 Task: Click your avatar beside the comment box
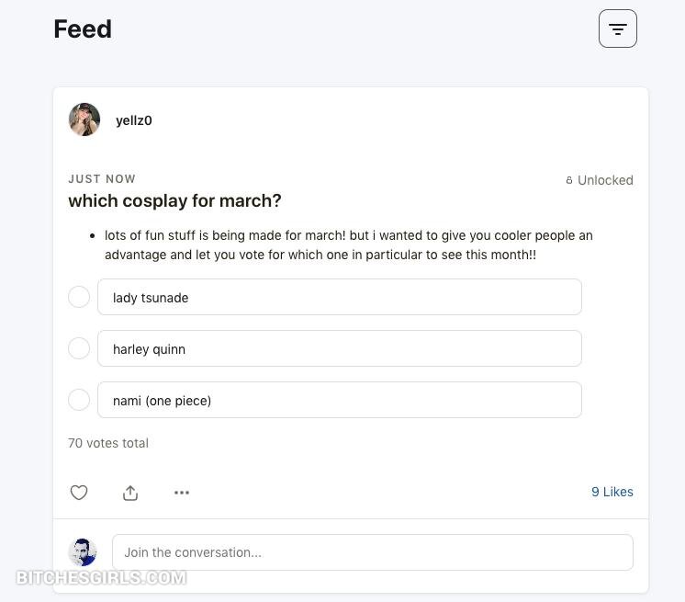click(x=83, y=552)
